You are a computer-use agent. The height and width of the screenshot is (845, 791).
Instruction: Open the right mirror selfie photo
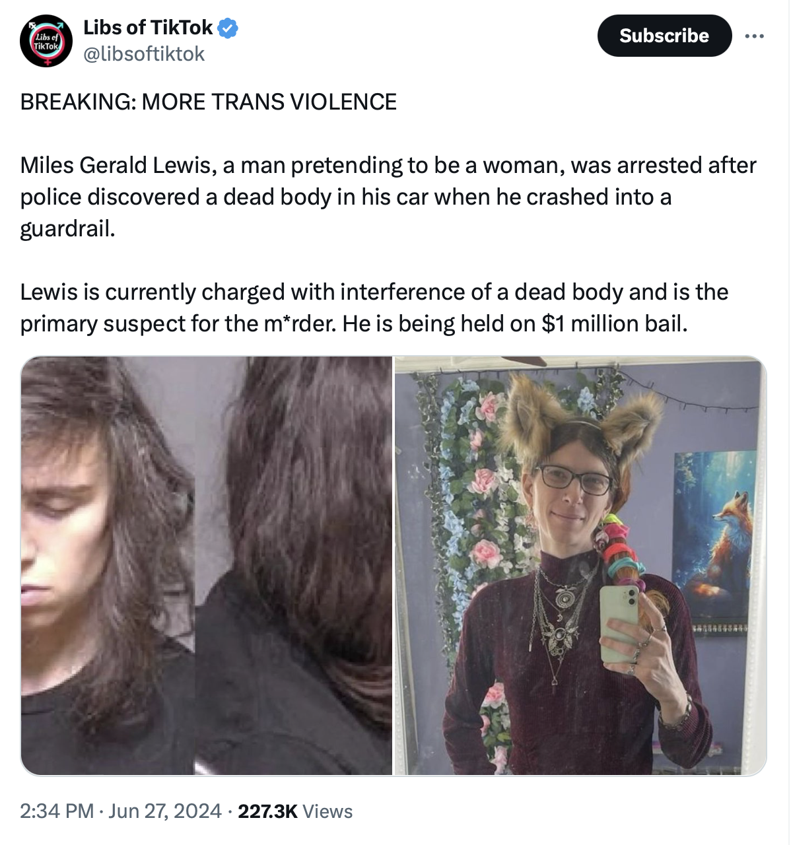coord(580,566)
